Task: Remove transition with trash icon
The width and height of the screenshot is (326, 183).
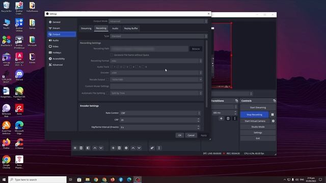Action: 228,118
